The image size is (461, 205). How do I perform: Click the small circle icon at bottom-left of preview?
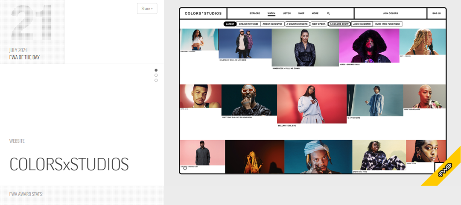(185, 168)
